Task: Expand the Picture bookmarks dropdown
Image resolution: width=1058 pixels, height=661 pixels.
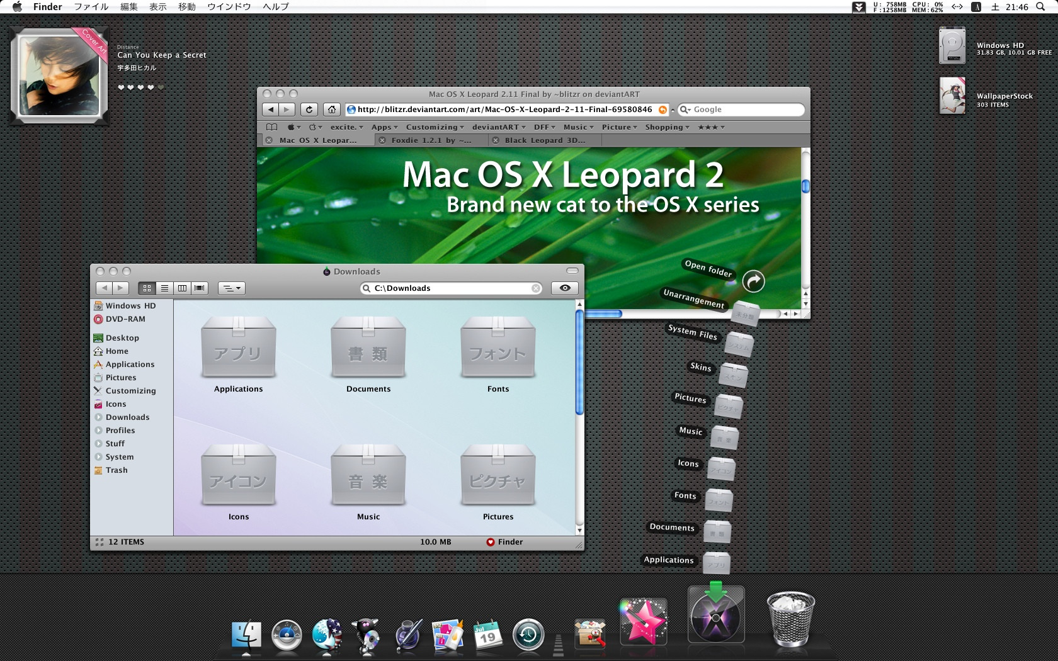Action: tap(620, 127)
